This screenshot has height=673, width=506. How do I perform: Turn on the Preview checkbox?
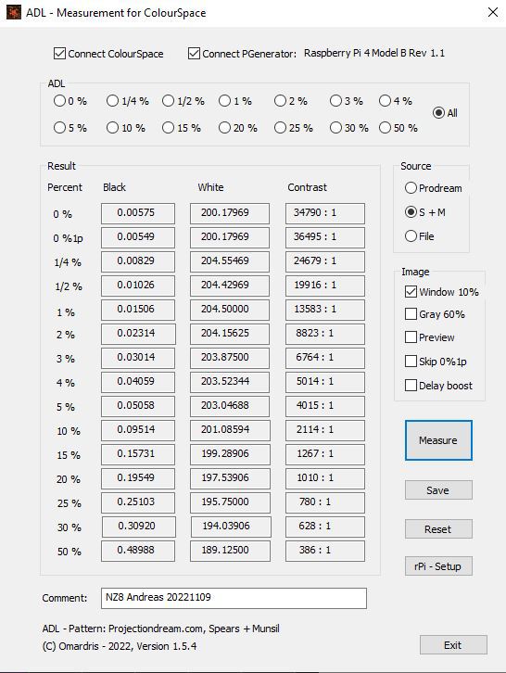click(x=411, y=337)
